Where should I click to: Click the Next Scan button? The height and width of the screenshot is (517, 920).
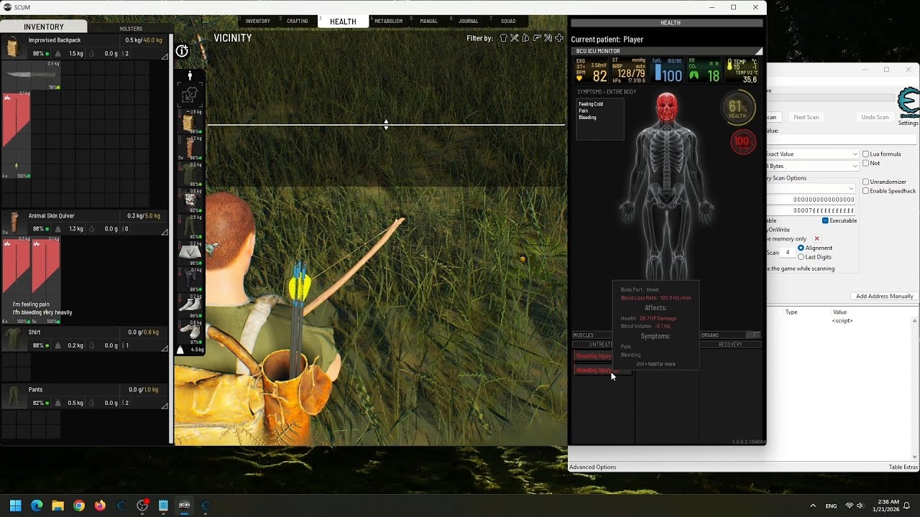tap(806, 117)
